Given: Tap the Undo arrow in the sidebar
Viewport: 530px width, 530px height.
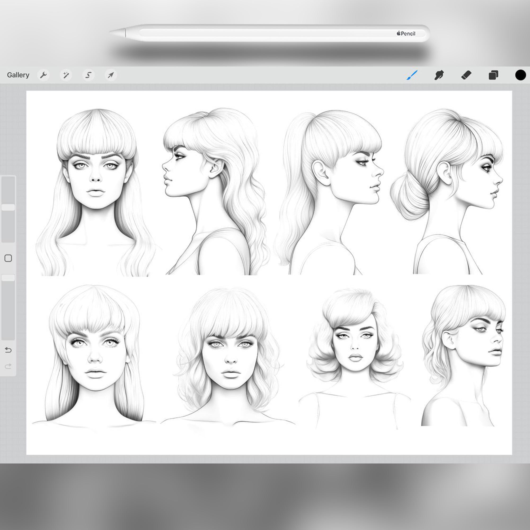Looking at the screenshot, I should (x=8, y=350).
